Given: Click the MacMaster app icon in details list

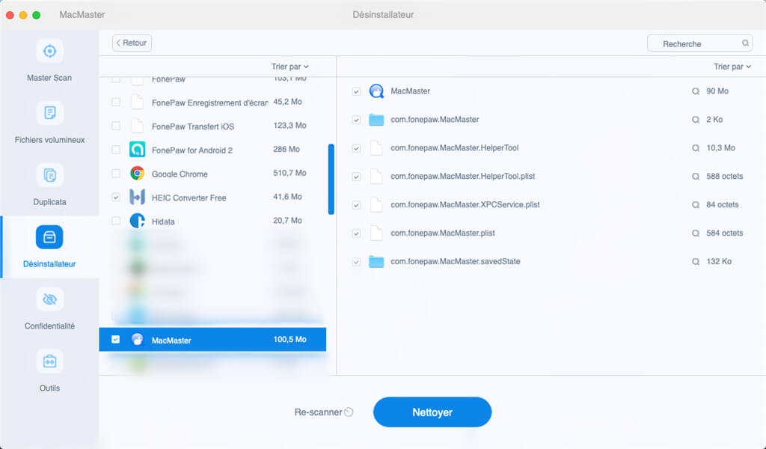Looking at the screenshot, I should coord(376,91).
